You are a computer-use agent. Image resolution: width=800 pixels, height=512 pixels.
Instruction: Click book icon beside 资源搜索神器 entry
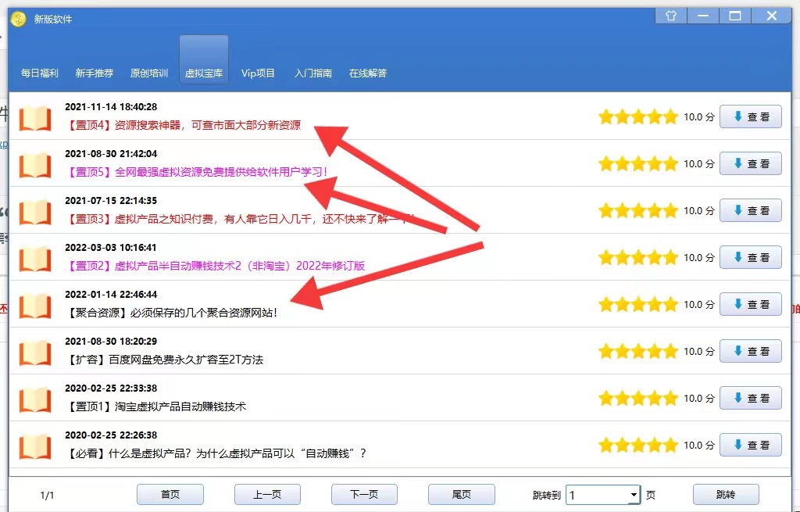35,117
